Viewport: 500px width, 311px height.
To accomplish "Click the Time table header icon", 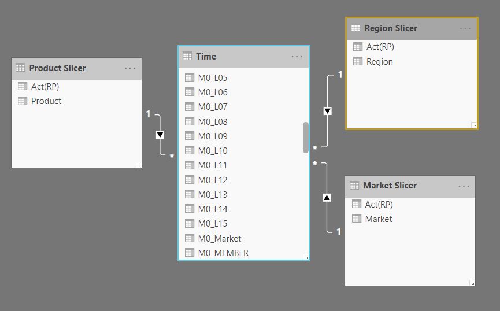I will pos(187,57).
